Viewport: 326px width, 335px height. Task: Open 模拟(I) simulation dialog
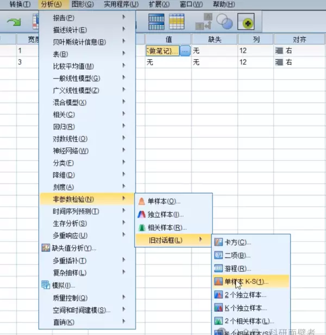pyautogui.click(x=63, y=285)
